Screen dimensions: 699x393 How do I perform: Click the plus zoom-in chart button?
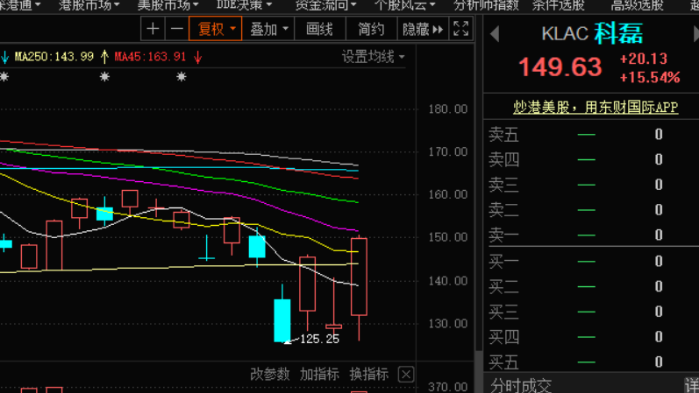coord(153,29)
